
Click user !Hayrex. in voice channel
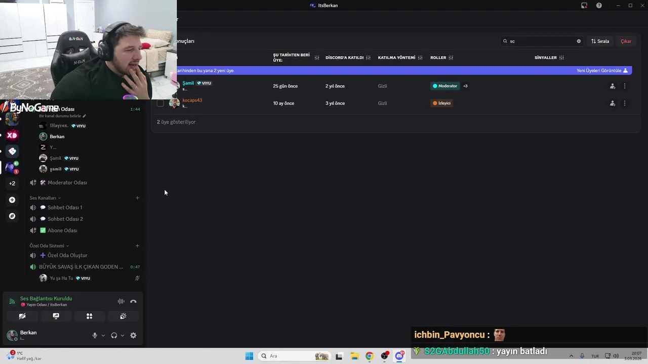click(63, 125)
